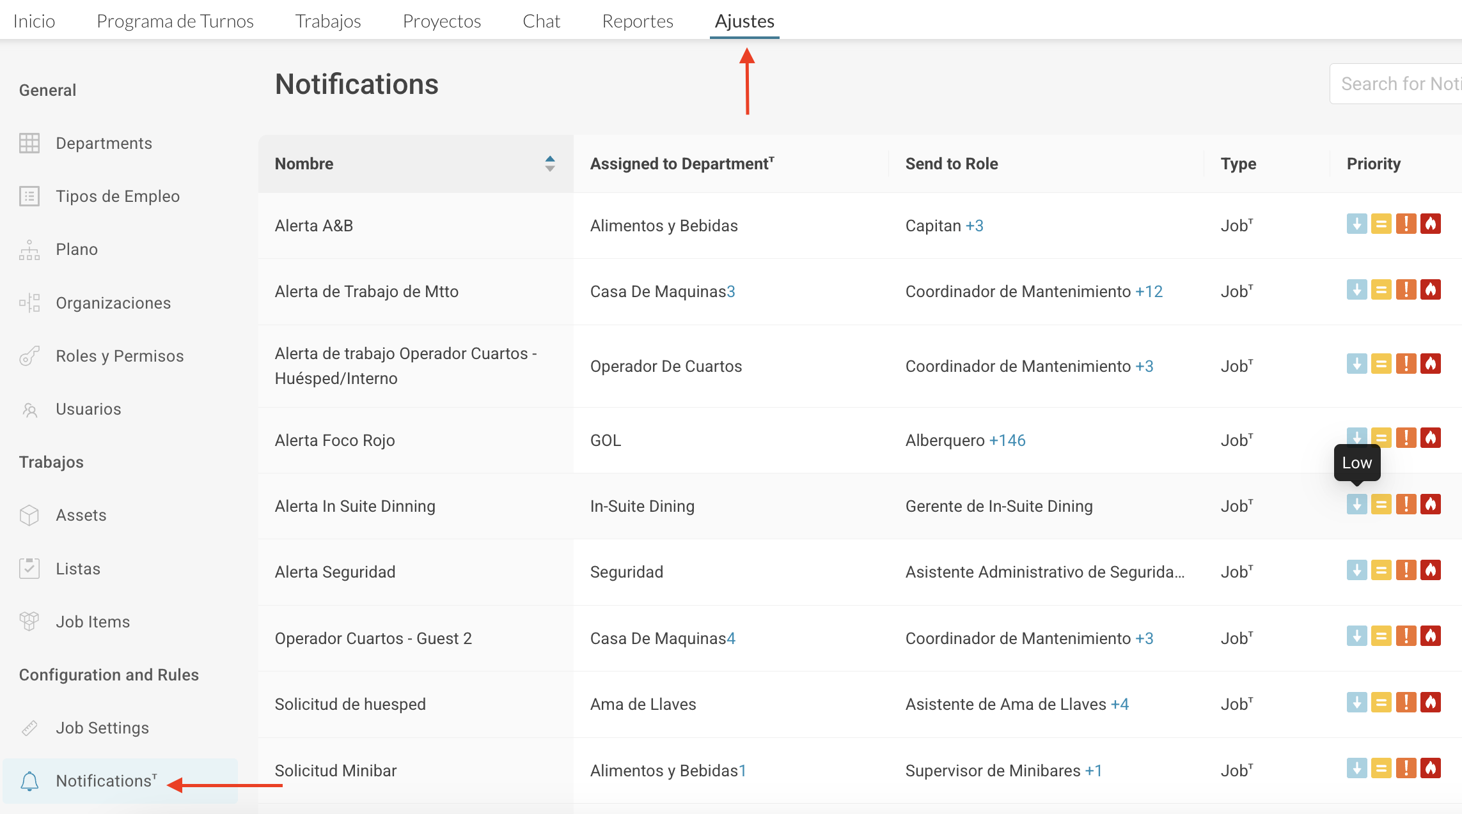Expand extra departments count 4 after Casa De Maquinas
The width and height of the screenshot is (1462, 814).
click(731, 638)
